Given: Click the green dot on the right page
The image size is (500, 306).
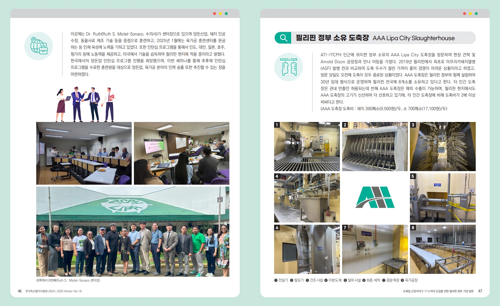Looking at the screenshot, I should (x=476, y=14).
